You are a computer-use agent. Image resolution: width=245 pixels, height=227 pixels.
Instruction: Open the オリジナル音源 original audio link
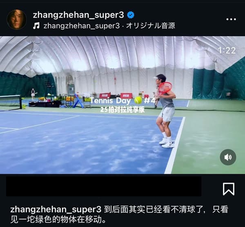click(x=150, y=26)
